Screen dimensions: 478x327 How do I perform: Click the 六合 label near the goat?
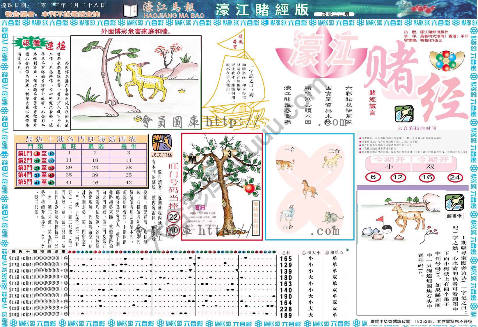point(287,227)
